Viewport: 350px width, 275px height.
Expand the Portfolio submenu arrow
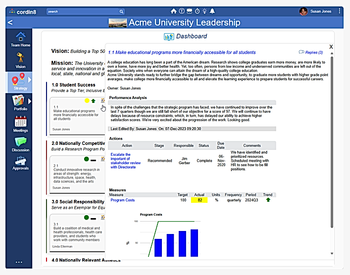pyautogui.click(x=30, y=101)
